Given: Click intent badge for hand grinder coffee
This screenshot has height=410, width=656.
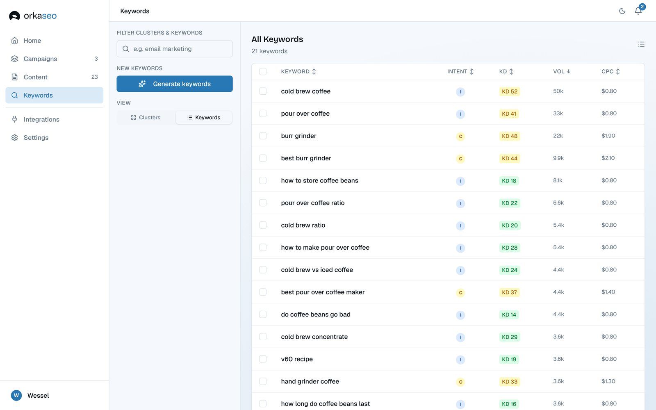Looking at the screenshot, I should click(460, 382).
